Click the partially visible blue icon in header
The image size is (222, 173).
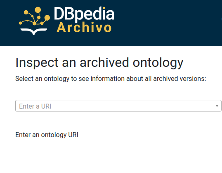click(x=222, y=19)
